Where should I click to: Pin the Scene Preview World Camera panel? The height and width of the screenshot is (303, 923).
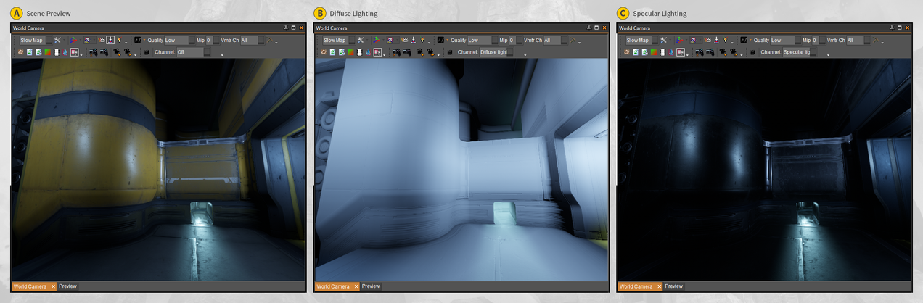(286, 28)
